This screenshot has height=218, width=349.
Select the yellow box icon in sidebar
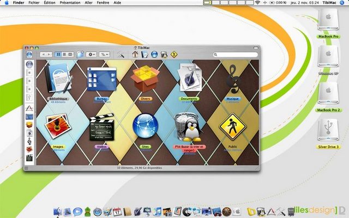pyautogui.click(x=29, y=125)
